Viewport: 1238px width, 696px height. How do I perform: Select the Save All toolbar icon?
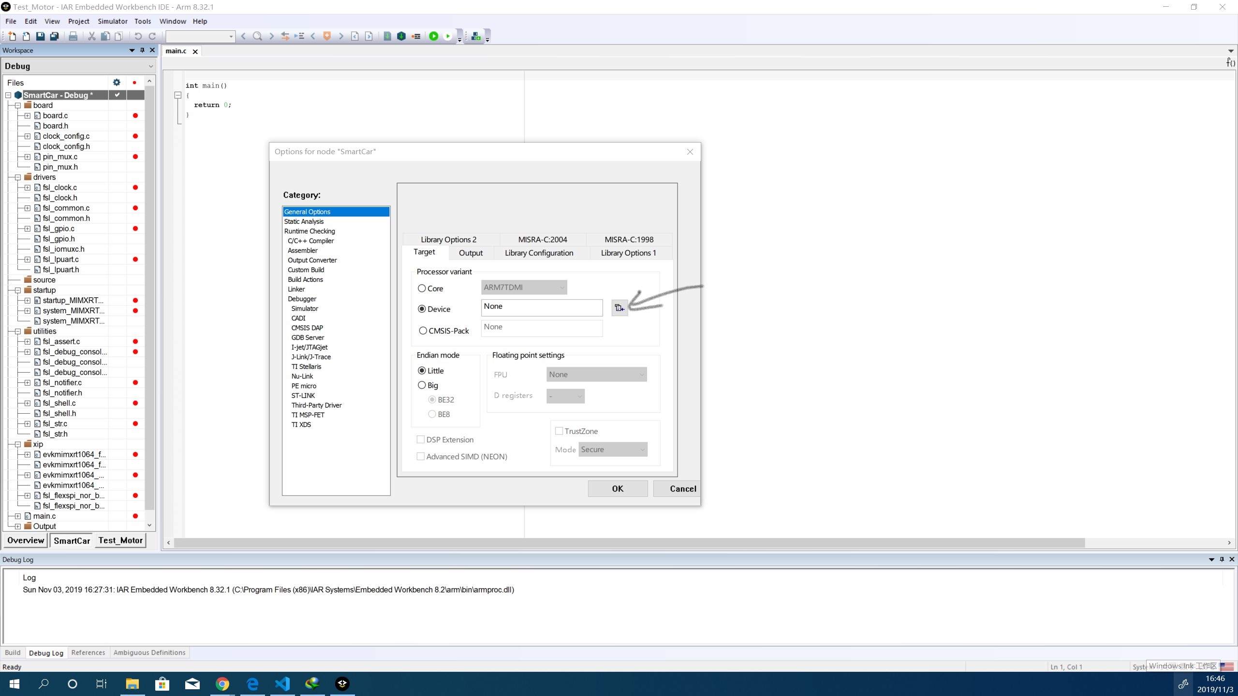tap(55, 36)
